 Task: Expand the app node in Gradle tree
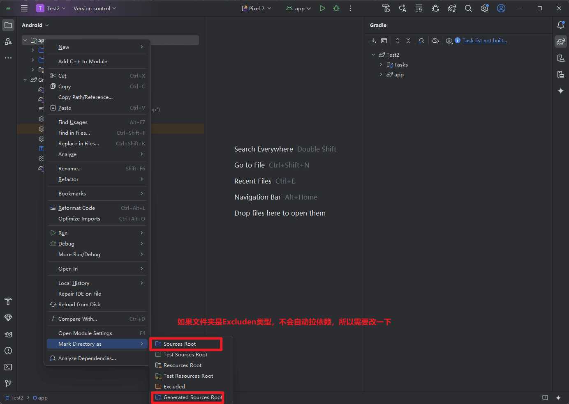coord(381,74)
